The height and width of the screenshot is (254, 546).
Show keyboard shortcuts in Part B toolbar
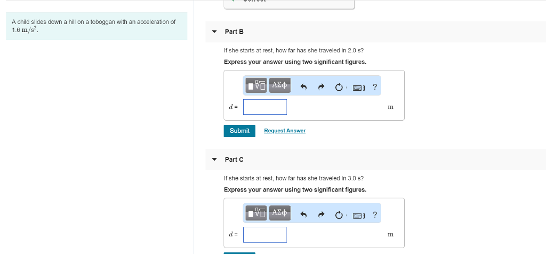pyautogui.click(x=358, y=87)
